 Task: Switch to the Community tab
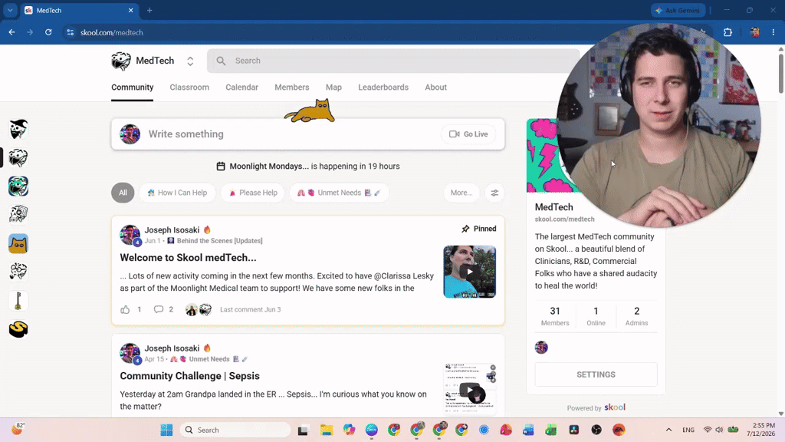click(132, 87)
